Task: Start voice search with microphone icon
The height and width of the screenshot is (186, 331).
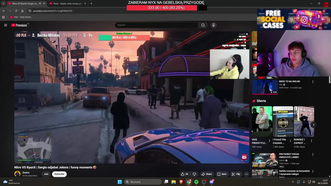Action: (213, 25)
